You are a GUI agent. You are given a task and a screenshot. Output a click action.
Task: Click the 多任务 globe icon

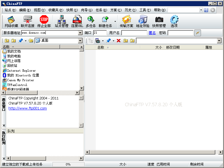91,21
